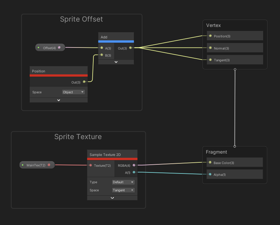Select the Offset(4) property pill
The image size is (280, 225).
pyautogui.click(x=50, y=47)
